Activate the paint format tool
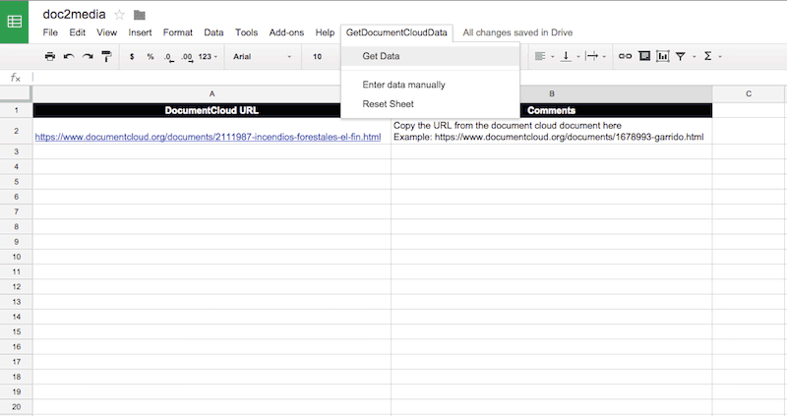The width and height of the screenshot is (787, 416). [106, 56]
